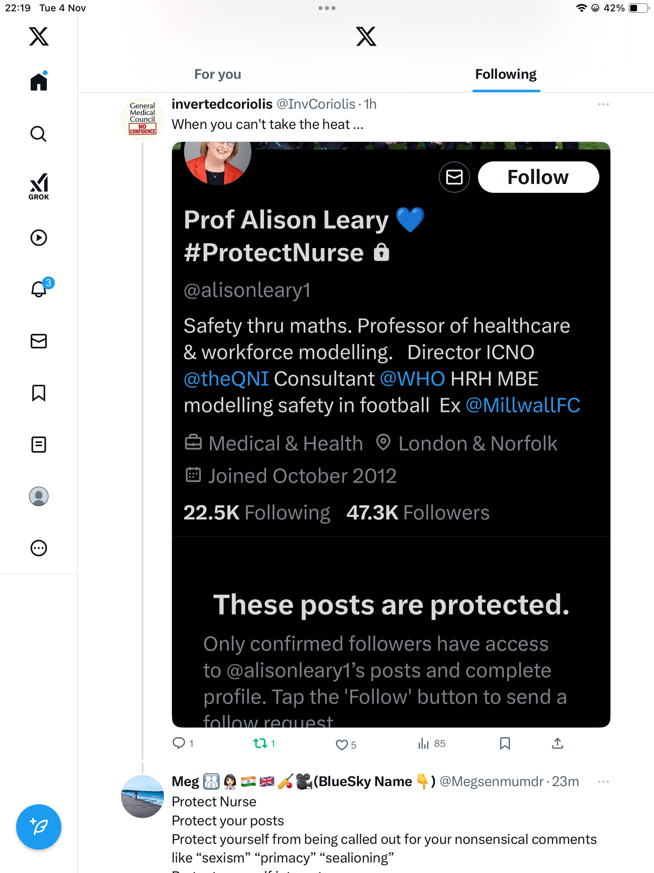Open saved Bookmarks from the sidebar

[39, 393]
